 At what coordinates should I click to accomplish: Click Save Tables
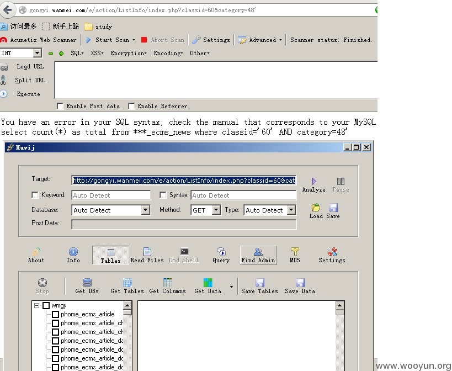click(x=260, y=286)
